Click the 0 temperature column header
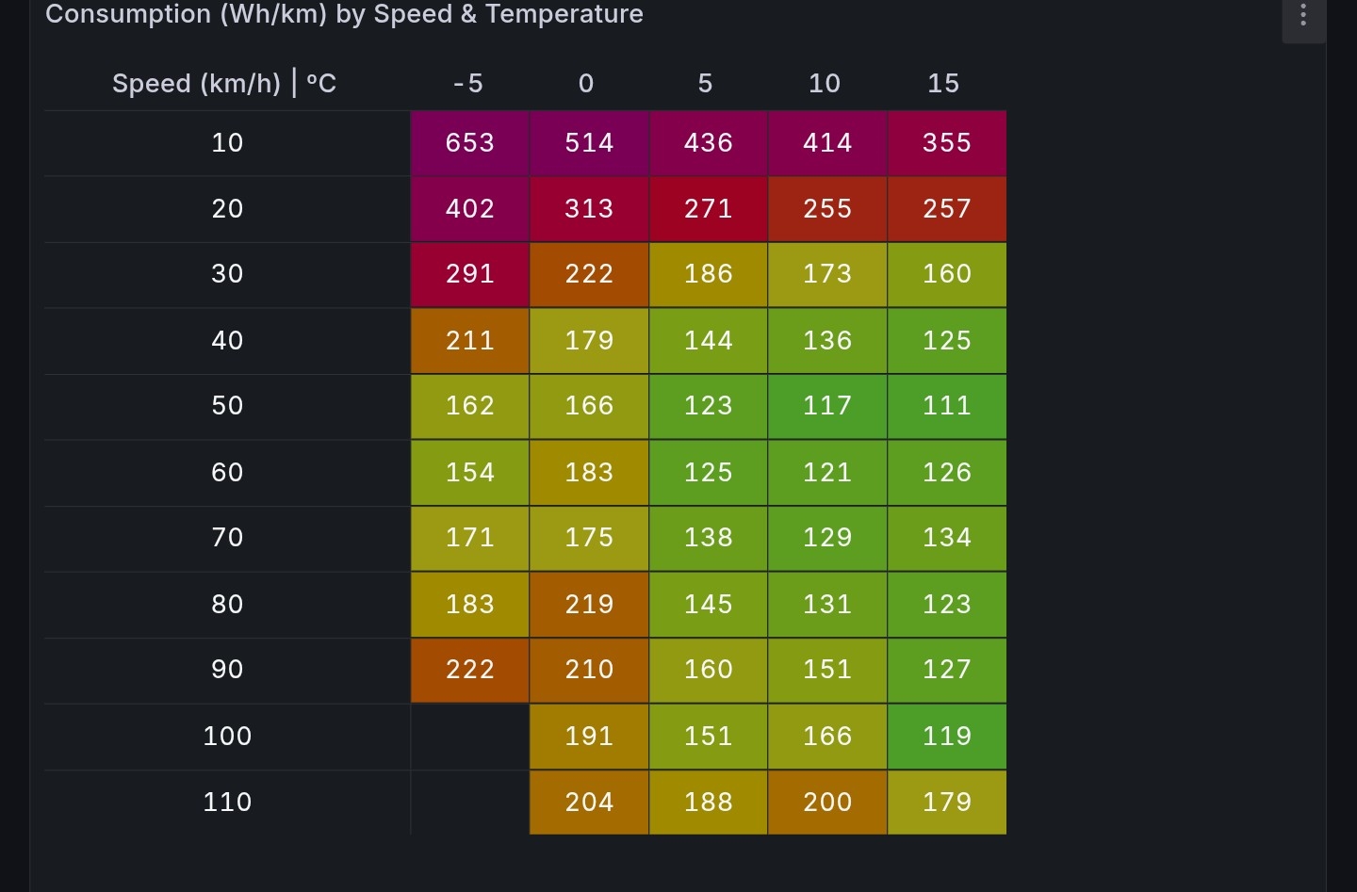Viewport: 1357px width, 892px height. (x=587, y=83)
